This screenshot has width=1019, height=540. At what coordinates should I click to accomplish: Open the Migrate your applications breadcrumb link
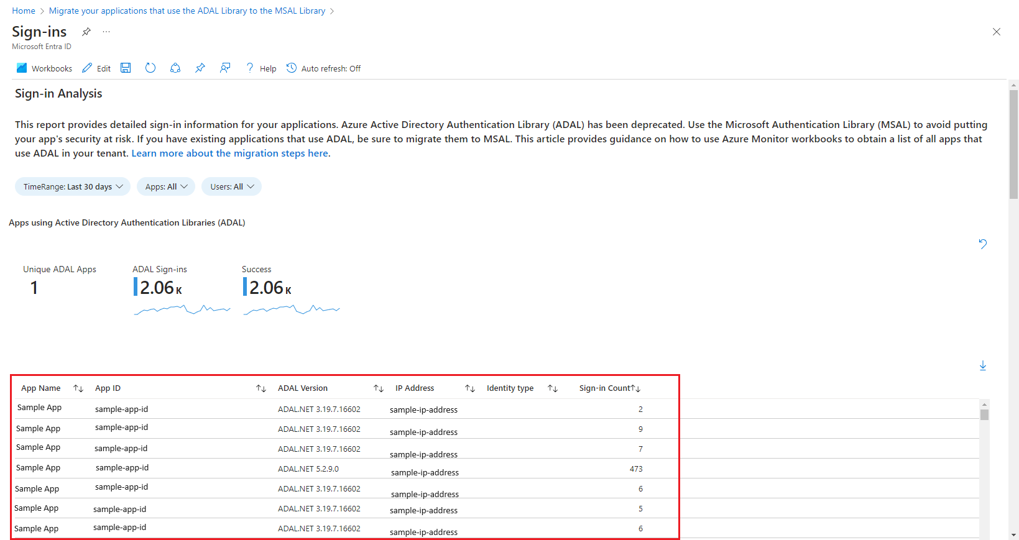[187, 11]
